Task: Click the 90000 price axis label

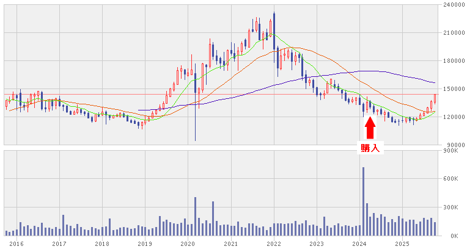Action: click(454, 145)
